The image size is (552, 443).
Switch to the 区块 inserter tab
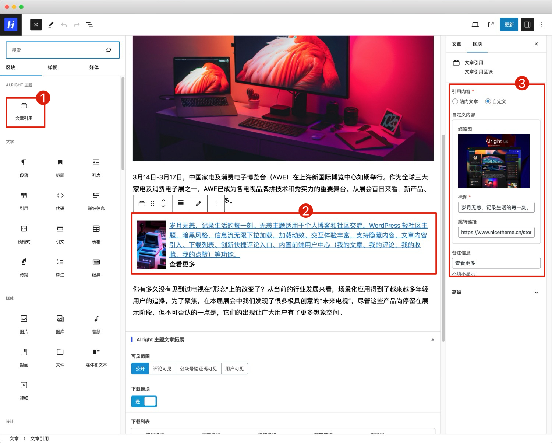click(x=11, y=67)
